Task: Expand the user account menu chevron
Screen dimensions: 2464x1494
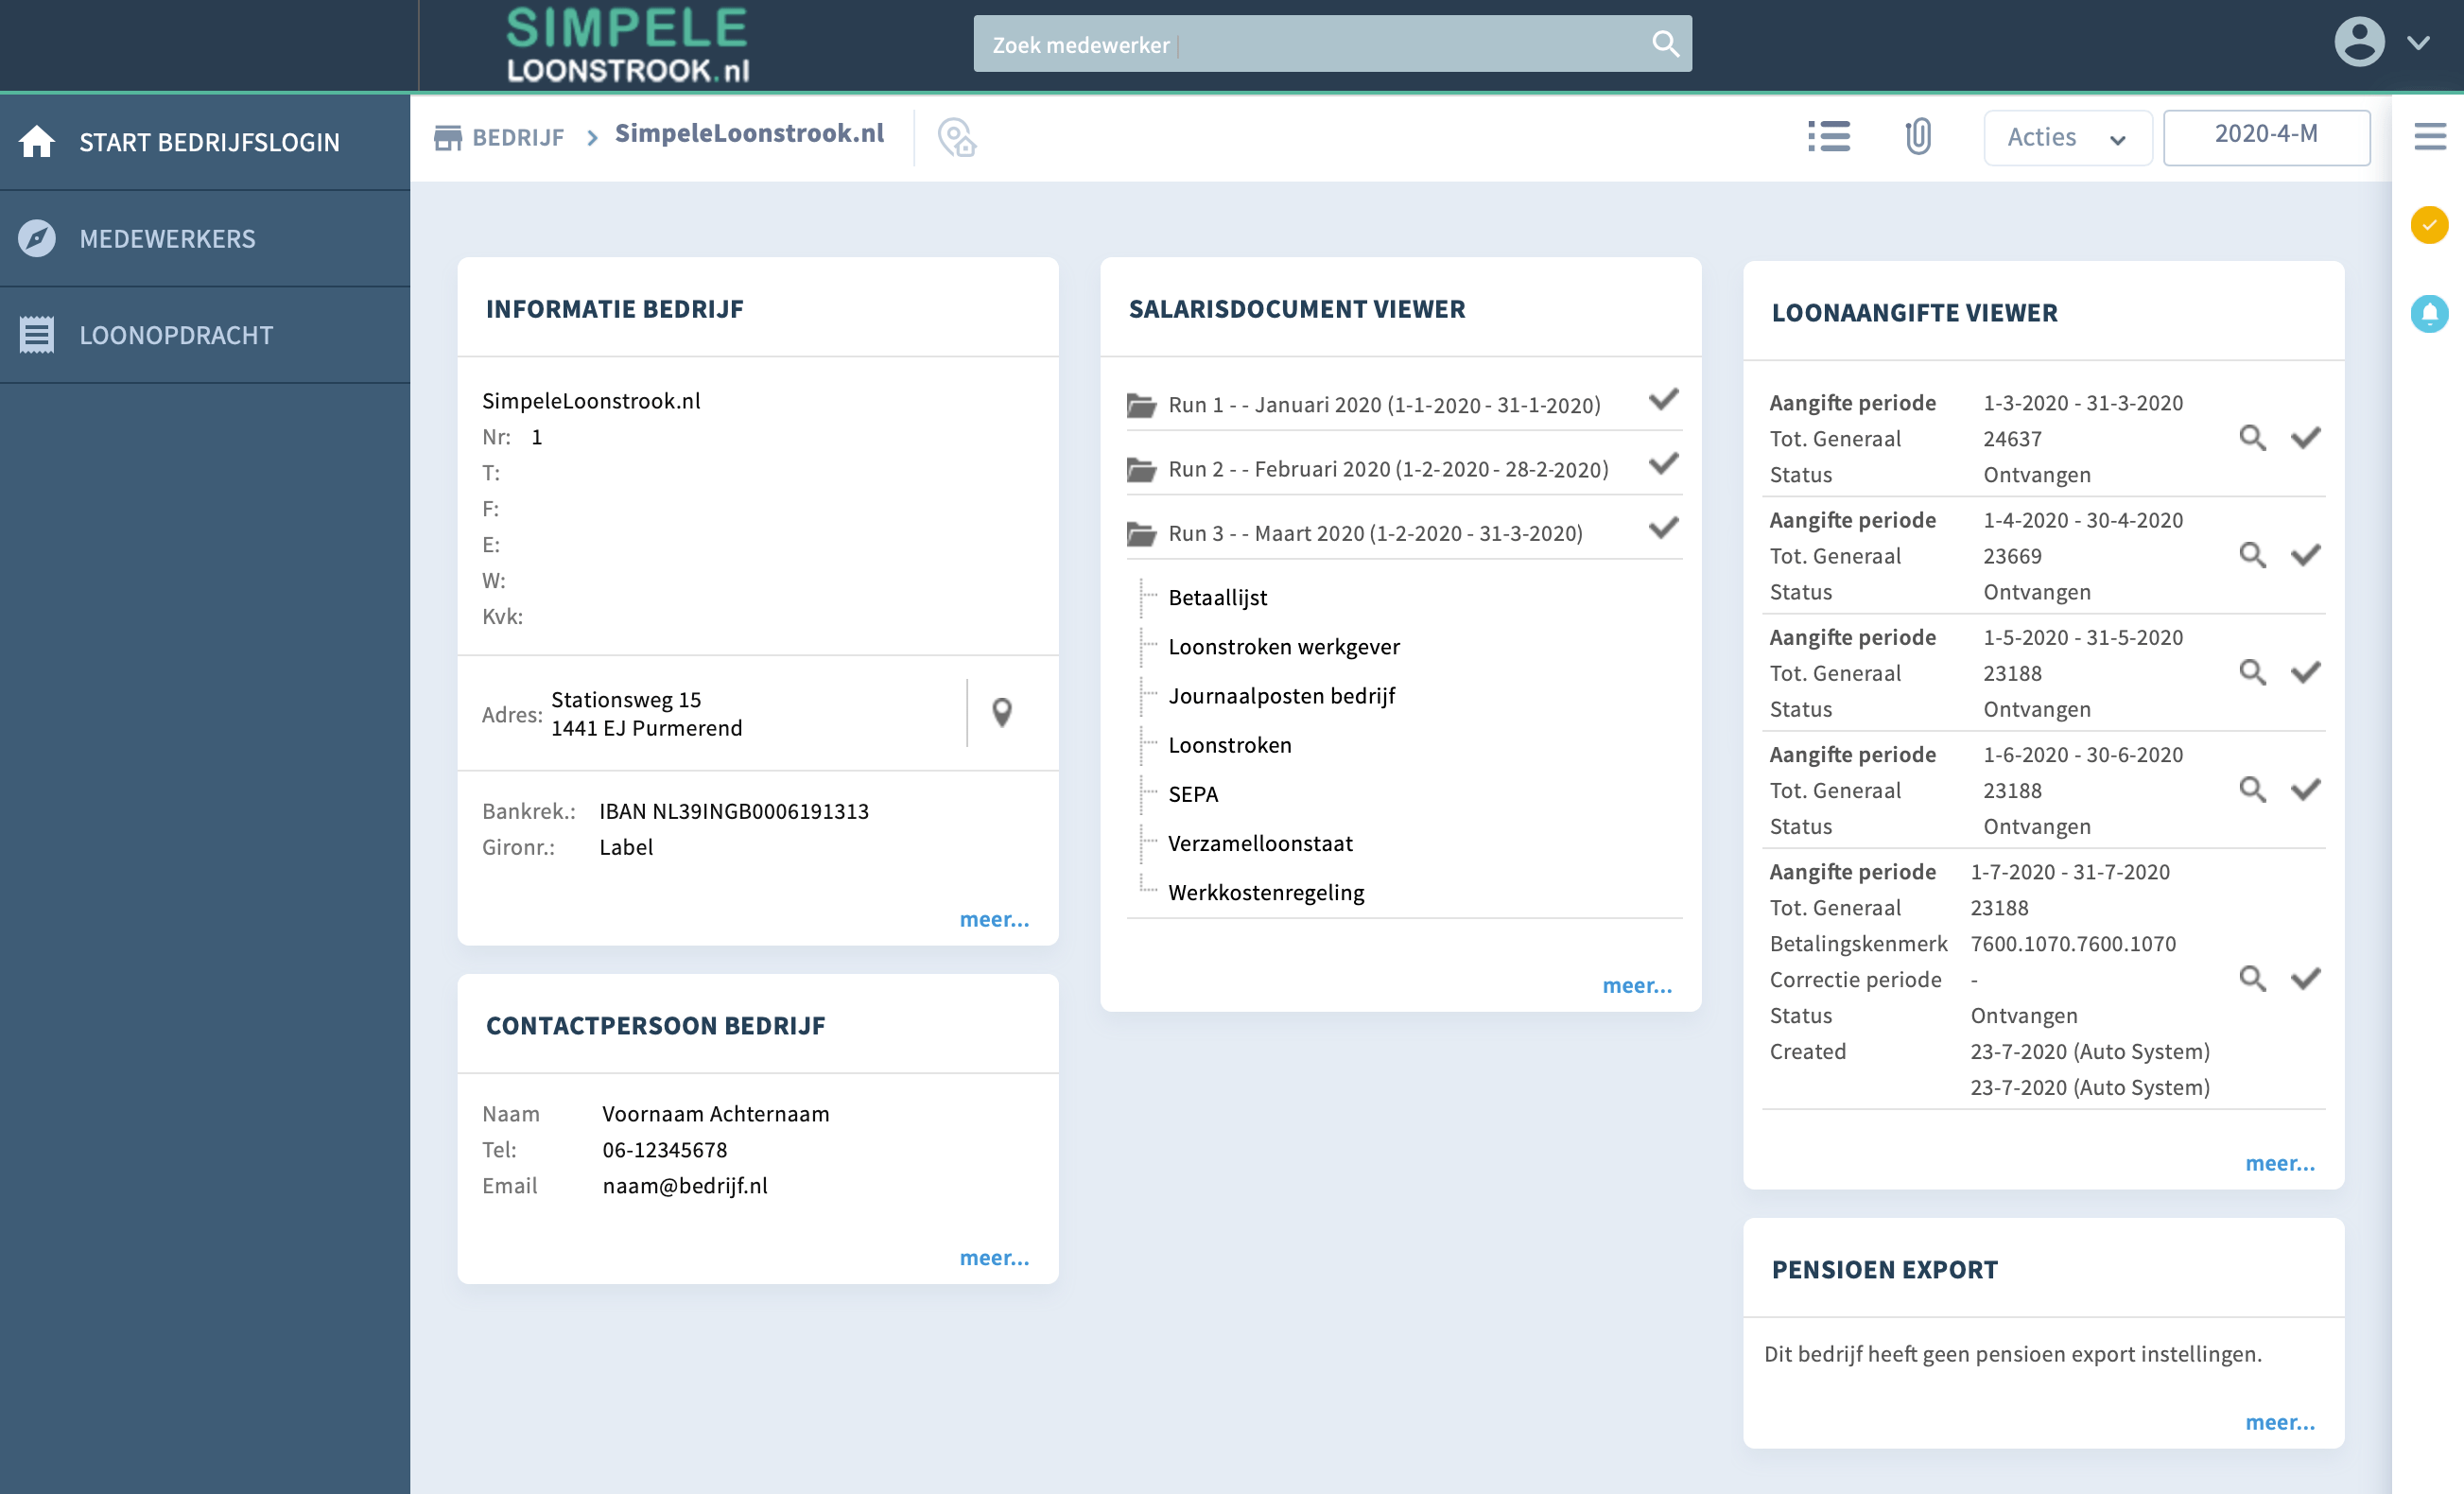Action: (x=2418, y=43)
